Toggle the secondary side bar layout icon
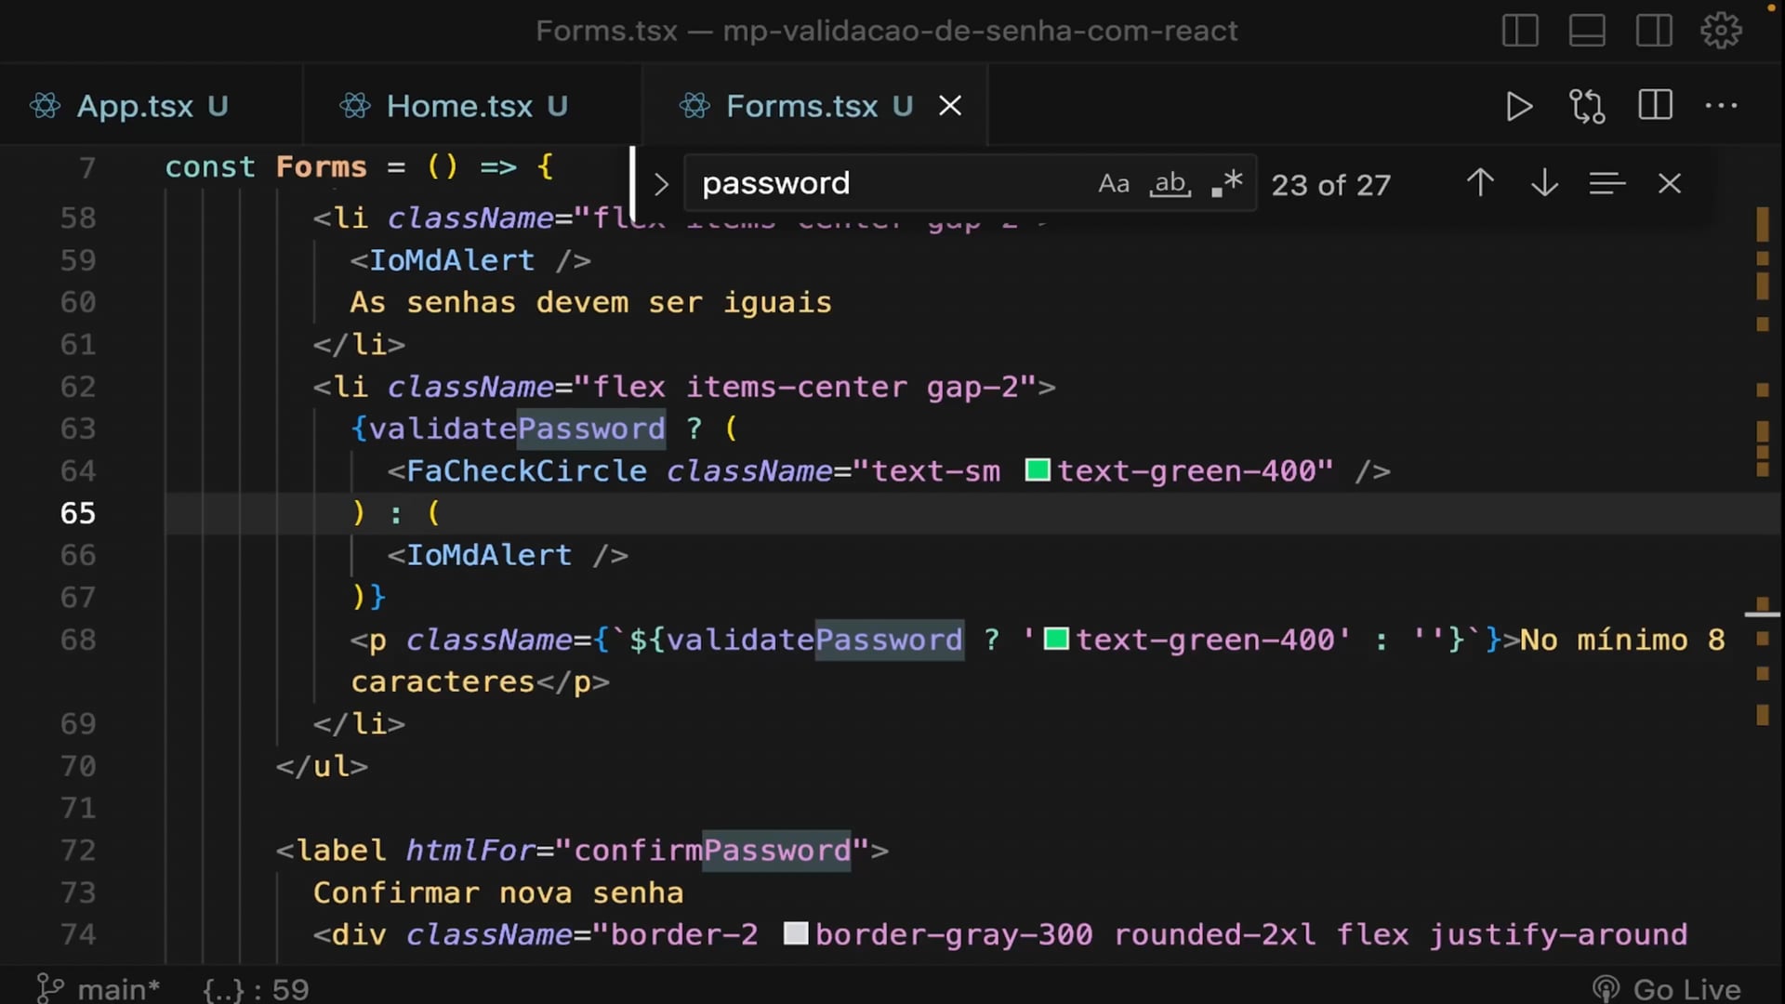Screen dimensions: 1785x1004 pyautogui.click(x=1654, y=31)
